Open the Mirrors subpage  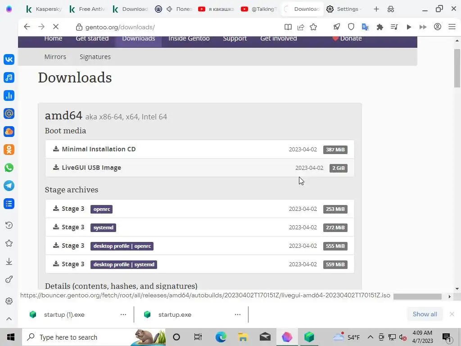tap(55, 57)
